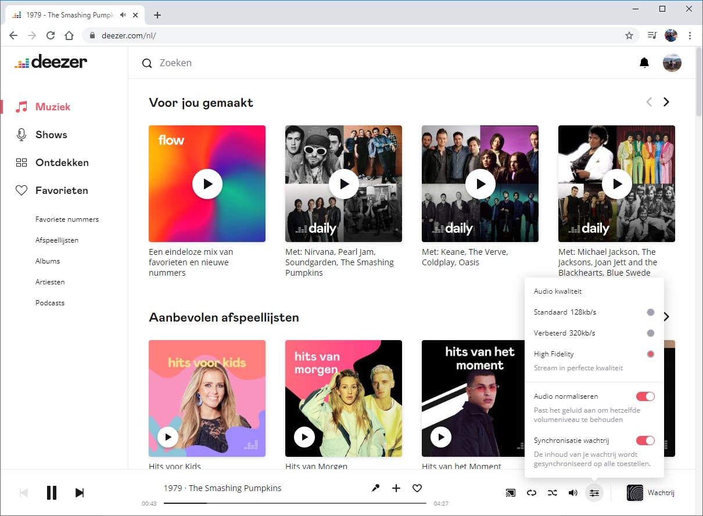Open a new browser tab
The height and width of the screenshot is (516, 703).
[x=157, y=15]
